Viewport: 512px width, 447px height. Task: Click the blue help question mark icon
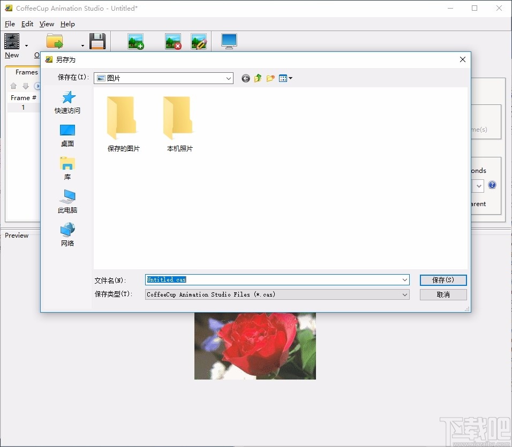492,185
